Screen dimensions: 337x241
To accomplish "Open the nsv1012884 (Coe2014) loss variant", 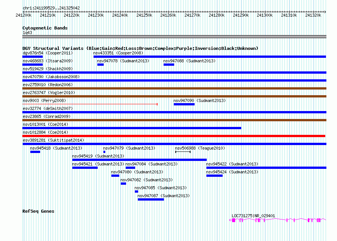I will pos(45,132).
